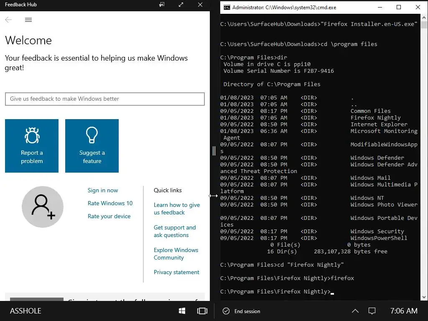428x321 pixels.
Task: Open Task View from the taskbar
Action: pos(202,311)
